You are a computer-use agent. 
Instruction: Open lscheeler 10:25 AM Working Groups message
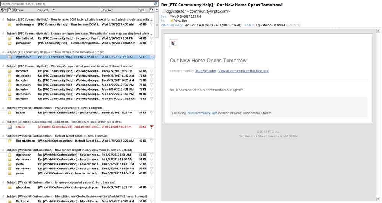77,80
